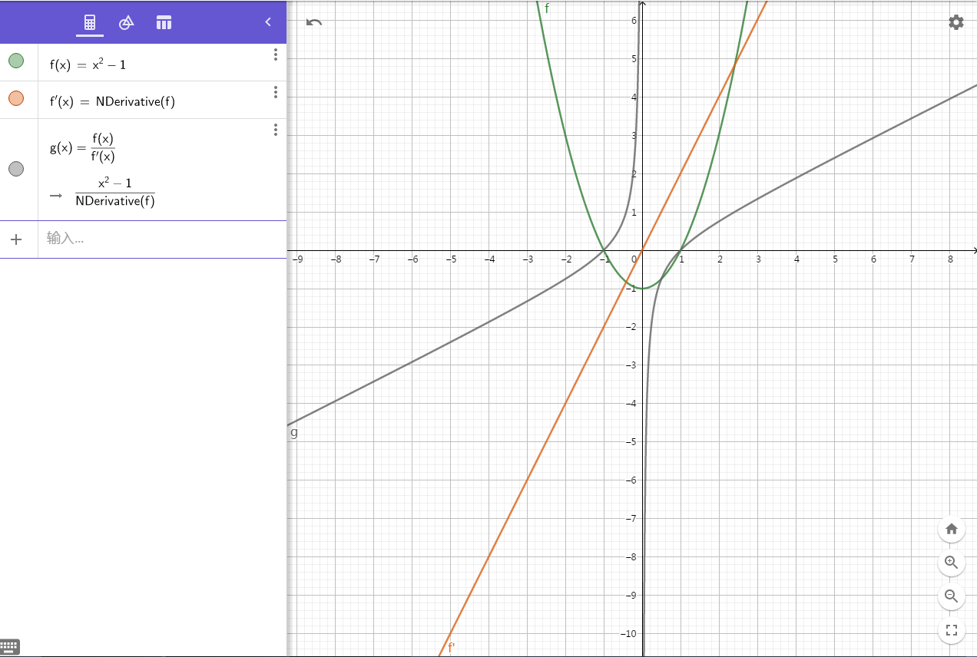Select the f(x) = x² − 1 expression
This screenshot has width=977, height=657.
tap(88, 64)
